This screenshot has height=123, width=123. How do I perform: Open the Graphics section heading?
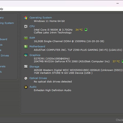pyautogui.click(x=35, y=55)
